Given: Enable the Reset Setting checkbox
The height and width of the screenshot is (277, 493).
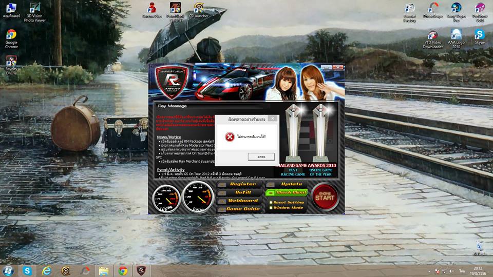Looking at the screenshot, I should 271,203.
